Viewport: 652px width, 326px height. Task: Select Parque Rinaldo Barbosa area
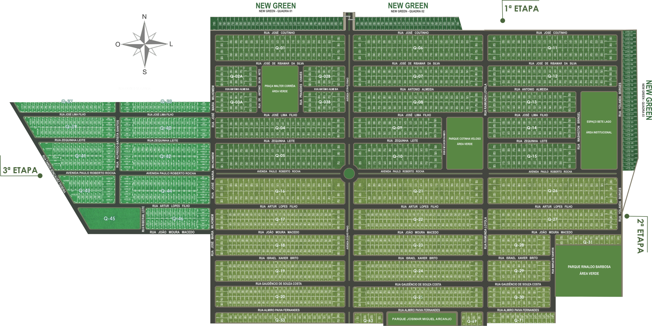589,270
